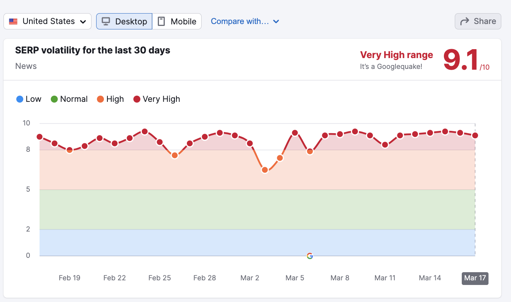Image resolution: width=511 pixels, height=302 pixels.
Task: Click the Google update icon on the chart
Action: tap(309, 256)
